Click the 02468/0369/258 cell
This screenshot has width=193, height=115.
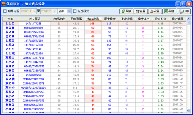34,66
